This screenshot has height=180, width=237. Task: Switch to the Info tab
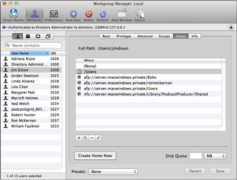[195, 36]
